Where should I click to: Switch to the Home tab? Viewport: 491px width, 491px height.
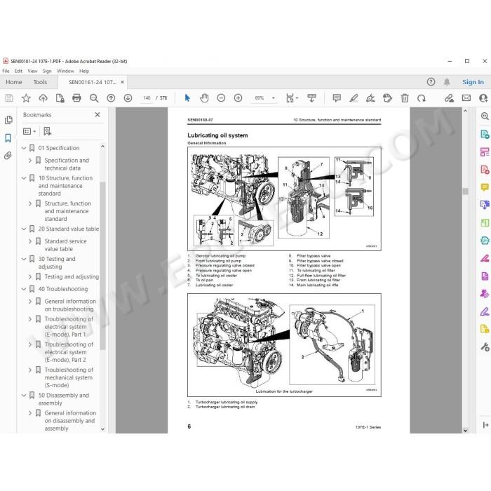[14, 82]
